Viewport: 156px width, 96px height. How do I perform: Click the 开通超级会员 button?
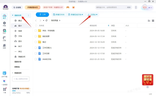pyautogui.click(x=32, y=7)
